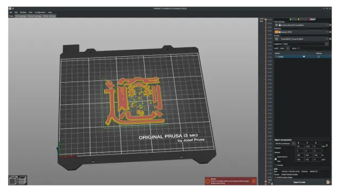Switch to layers preview view icon

pos(22,180)
